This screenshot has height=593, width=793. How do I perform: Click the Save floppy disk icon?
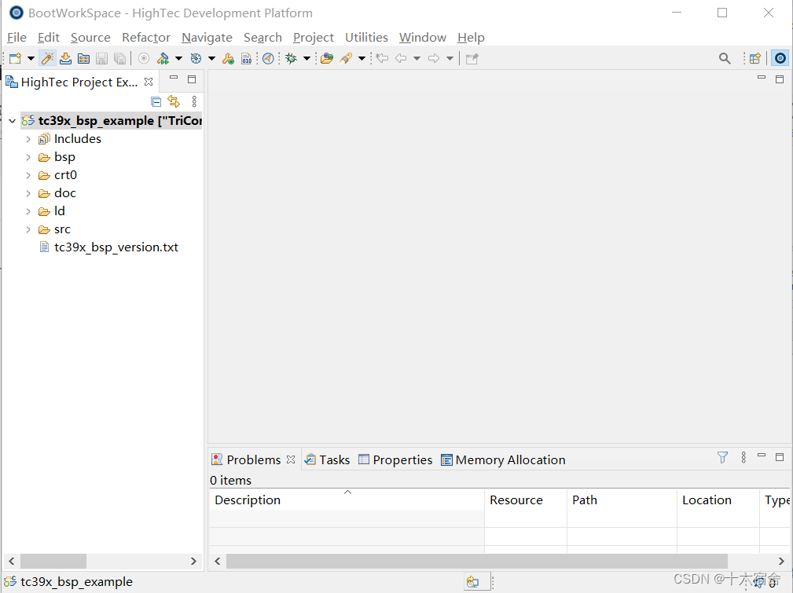pos(101,59)
